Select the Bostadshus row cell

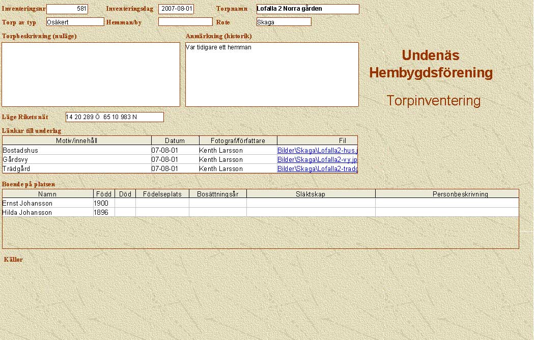[77, 151]
